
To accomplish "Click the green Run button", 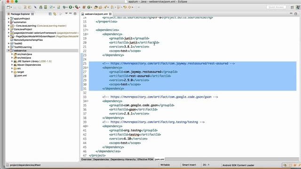I will 71,7.
